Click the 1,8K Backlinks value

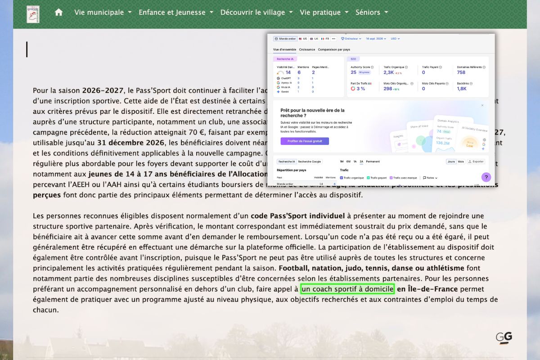coord(462,89)
